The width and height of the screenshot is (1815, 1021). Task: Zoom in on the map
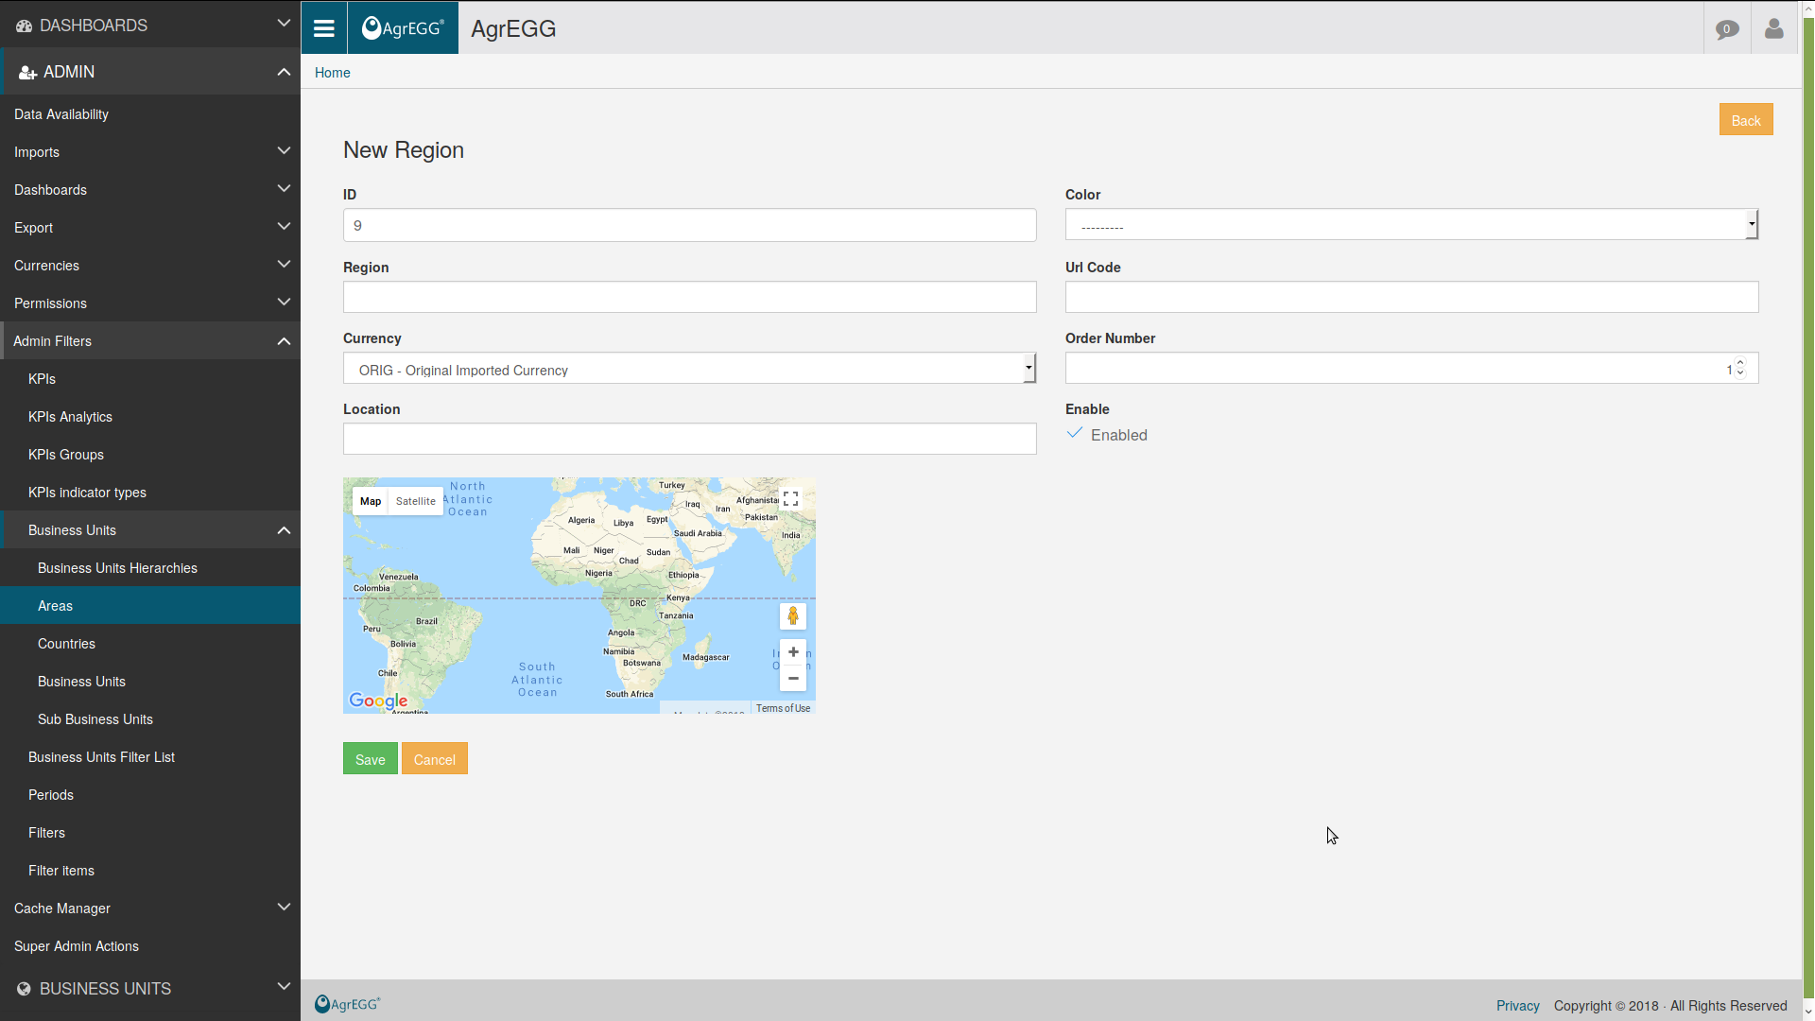[793, 652]
